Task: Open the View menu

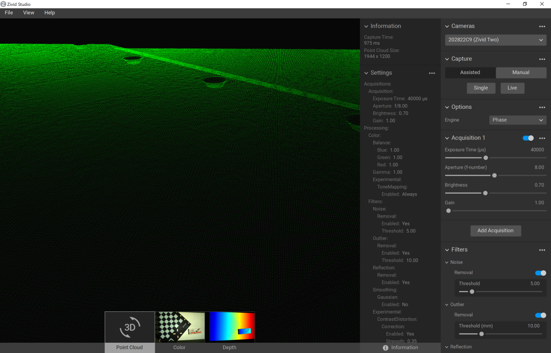Action: tap(28, 13)
